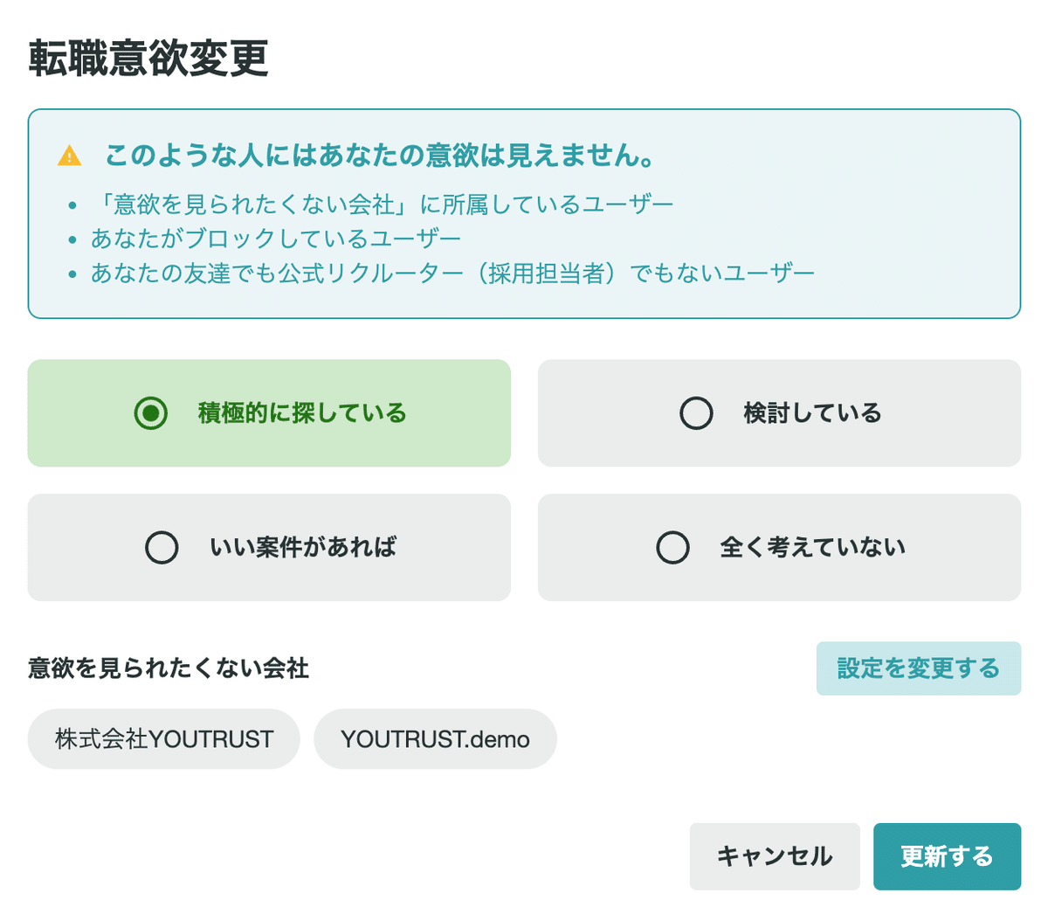Image resolution: width=1048 pixels, height=907 pixels.
Task: Click the warning triangle icon
Action: (x=68, y=157)
